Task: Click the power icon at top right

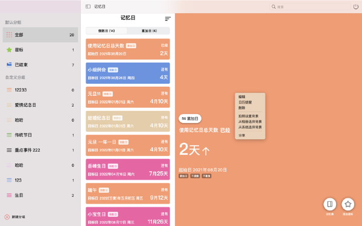Action: tap(356, 7)
